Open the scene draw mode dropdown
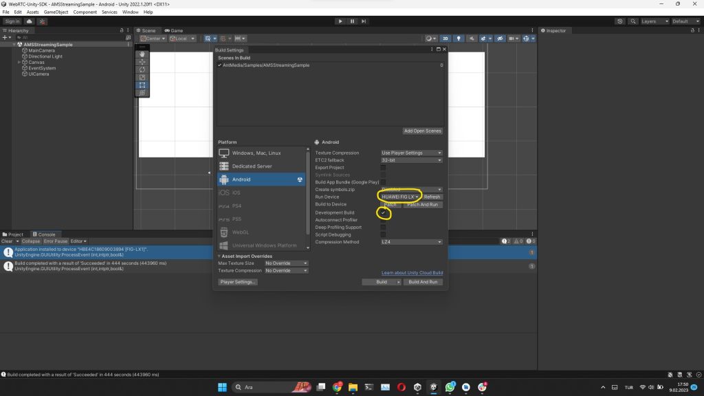Image resolution: width=704 pixels, height=396 pixels. [430, 38]
